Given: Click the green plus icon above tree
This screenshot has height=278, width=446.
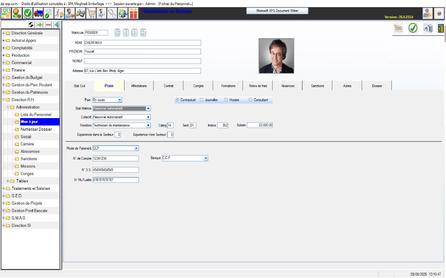Looking at the screenshot, I should point(40,25).
